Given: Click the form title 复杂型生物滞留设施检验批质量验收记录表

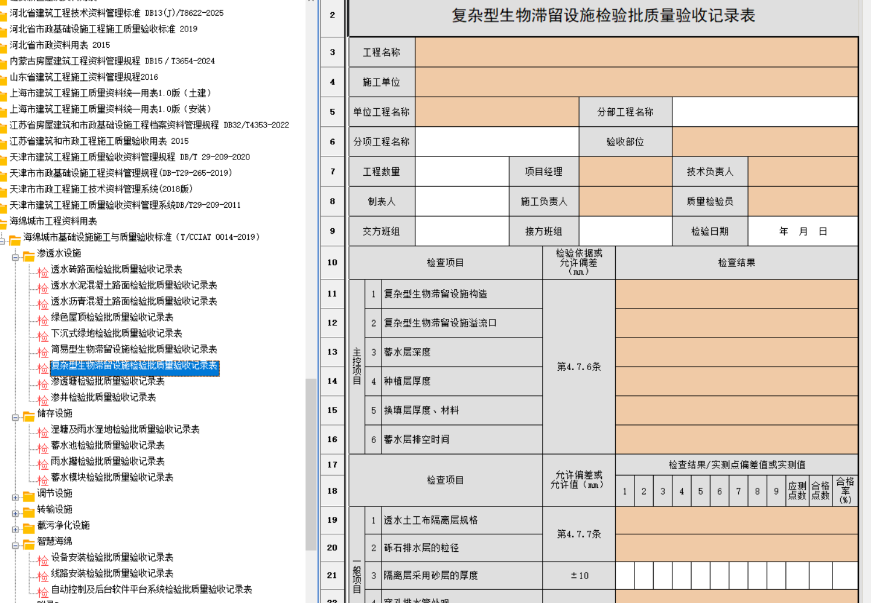Looking at the screenshot, I should (x=603, y=16).
